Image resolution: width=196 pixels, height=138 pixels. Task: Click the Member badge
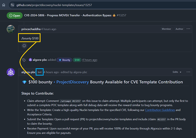click(166, 29)
